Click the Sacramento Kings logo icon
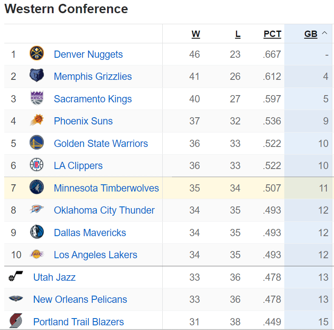Screen dimensions: 334x330 [37, 99]
